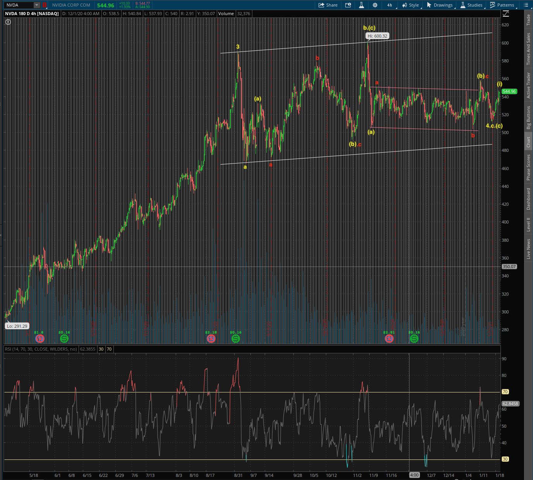The width and height of the screenshot is (533, 480).
Task: Click the 4.c.(c) wave label
Action: pyautogui.click(x=494, y=126)
